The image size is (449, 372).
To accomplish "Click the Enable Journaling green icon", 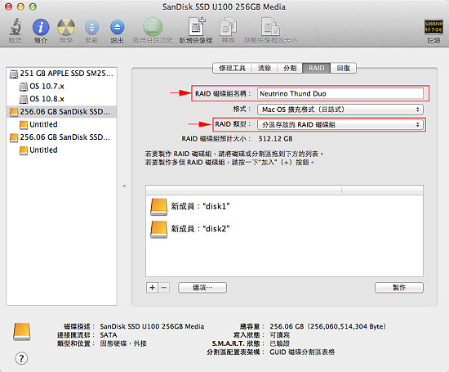I will 153,27.
